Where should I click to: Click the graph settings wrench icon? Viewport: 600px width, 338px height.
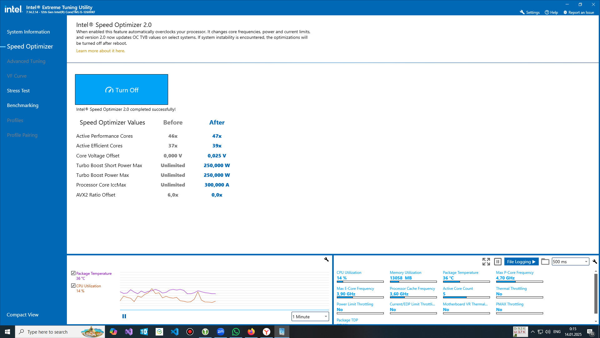point(326,259)
